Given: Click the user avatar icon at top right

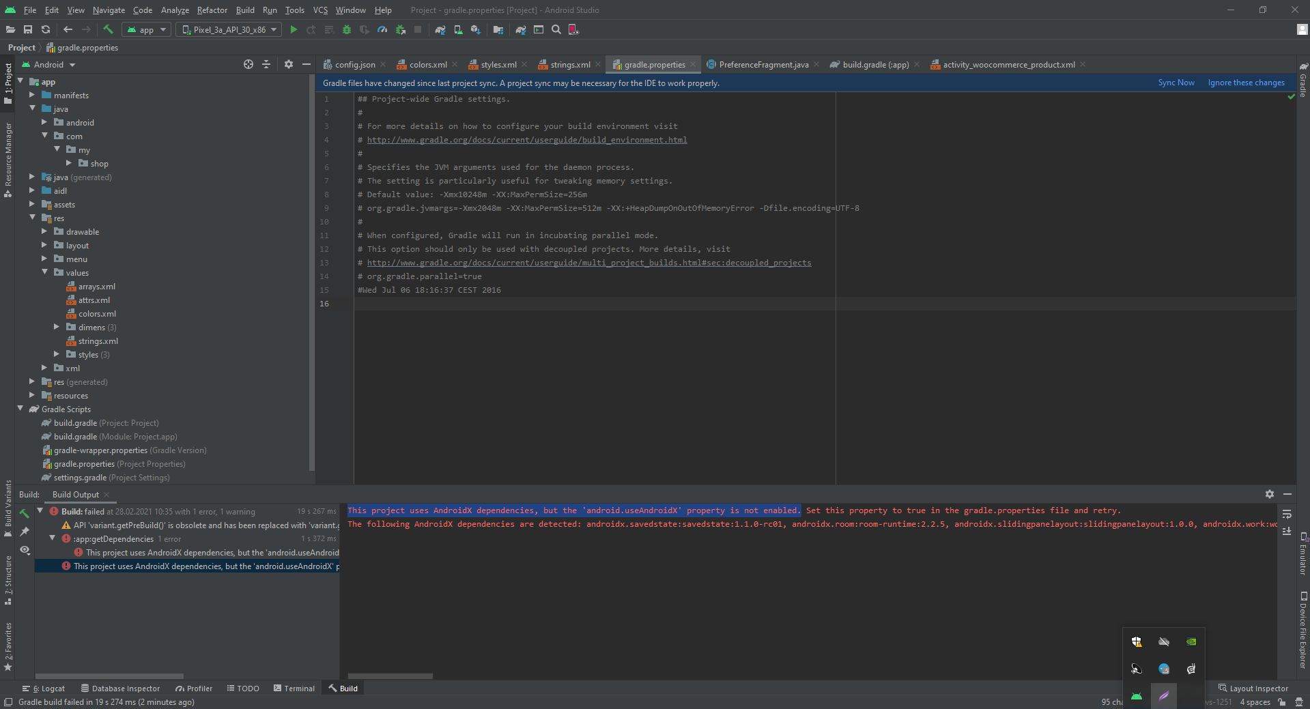Looking at the screenshot, I should click(1302, 29).
